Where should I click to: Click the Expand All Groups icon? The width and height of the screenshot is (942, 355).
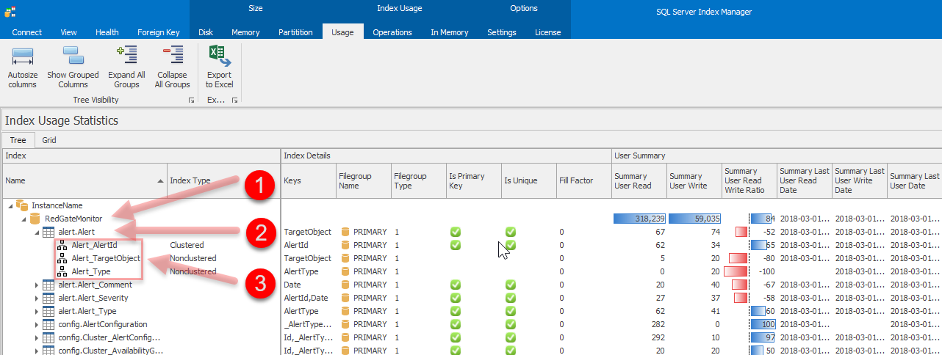[x=126, y=56]
